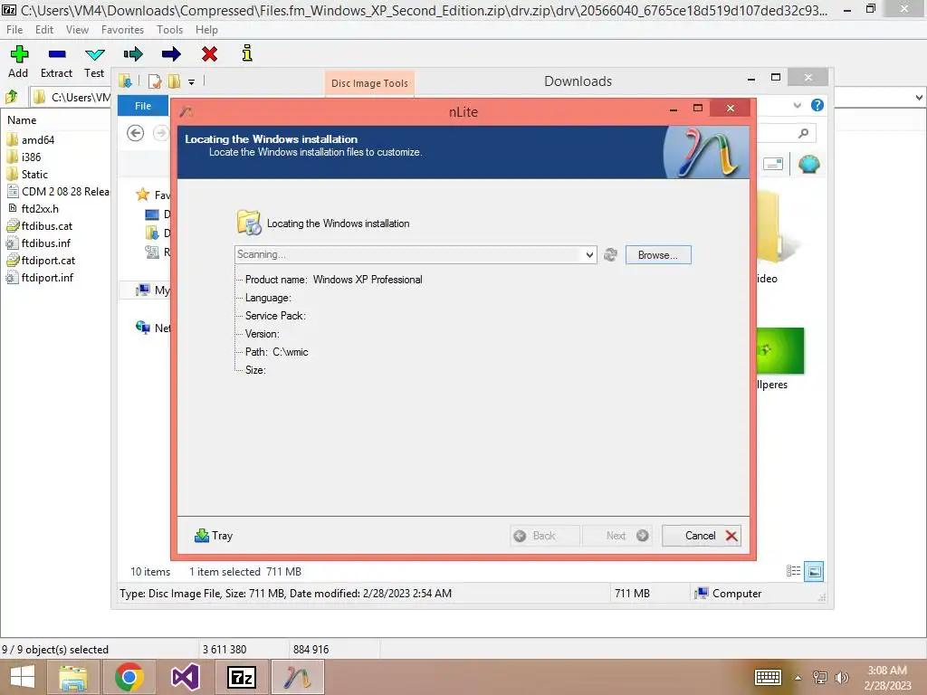Click the Back button in nLite
This screenshot has width=927, height=695.
pyautogui.click(x=544, y=536)
